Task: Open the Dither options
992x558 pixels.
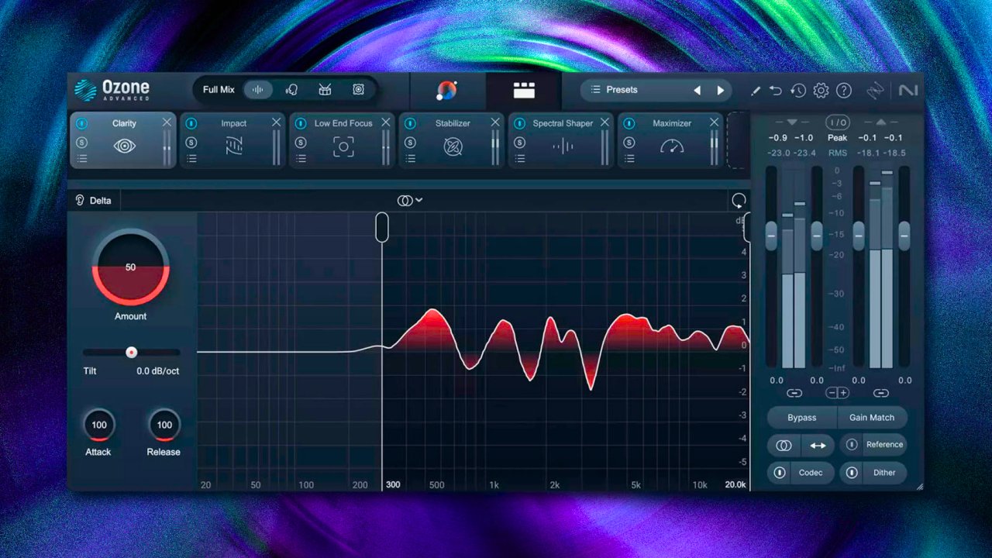Action: point(884,473)
